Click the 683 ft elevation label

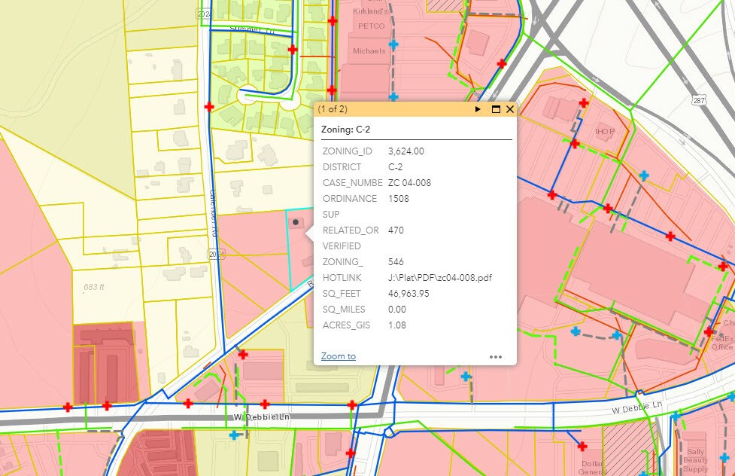(94, 287)
